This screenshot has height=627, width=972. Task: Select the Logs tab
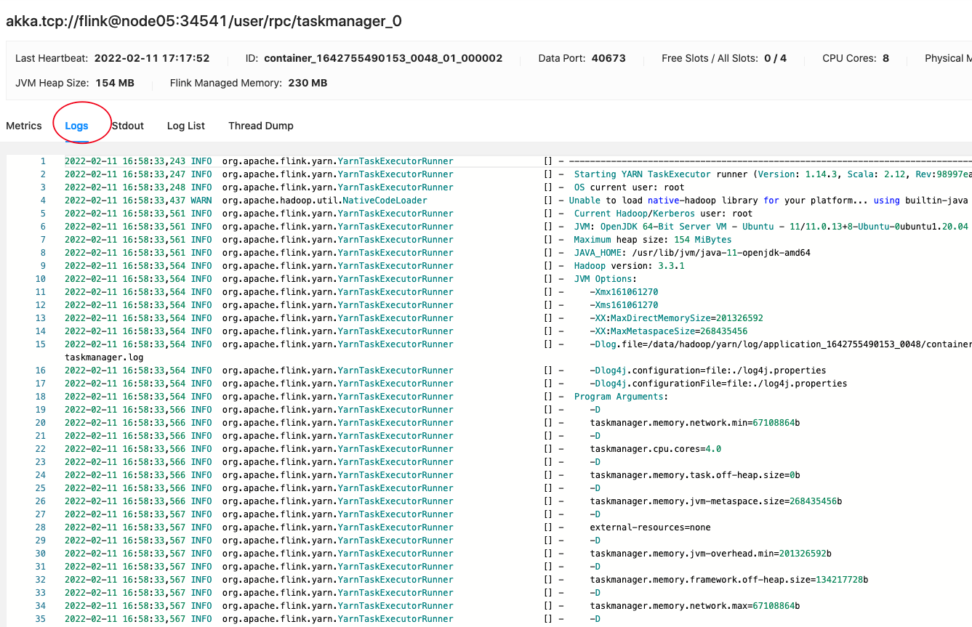pos(76,126)
